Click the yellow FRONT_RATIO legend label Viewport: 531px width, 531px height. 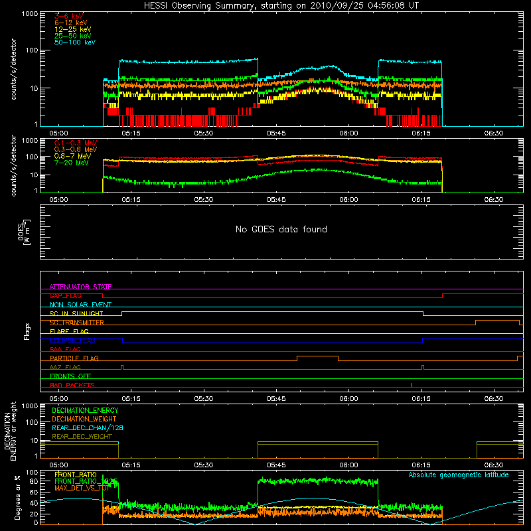pos(76,475)
